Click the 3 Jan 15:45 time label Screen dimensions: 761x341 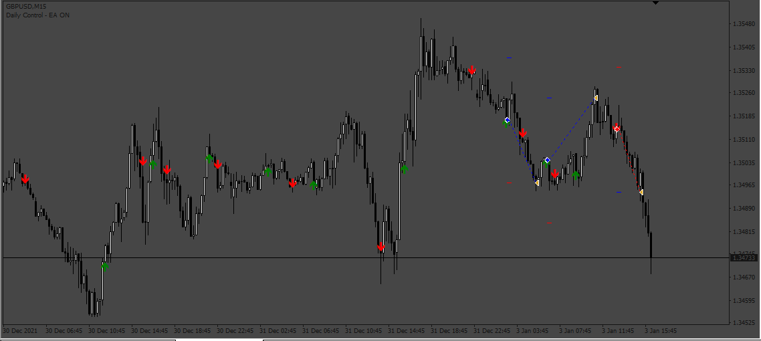(661, 331)
